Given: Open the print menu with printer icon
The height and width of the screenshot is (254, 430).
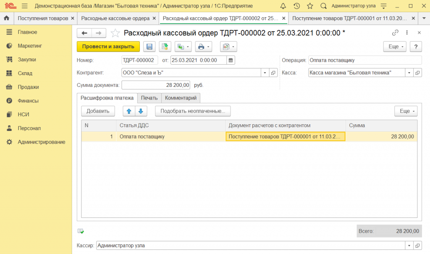Looking at the screenshot, I should click(x=204, y=47).
